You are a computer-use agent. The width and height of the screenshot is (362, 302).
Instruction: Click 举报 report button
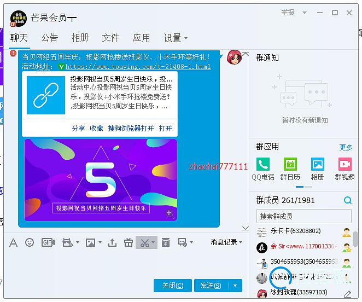(x=288, y=13)
